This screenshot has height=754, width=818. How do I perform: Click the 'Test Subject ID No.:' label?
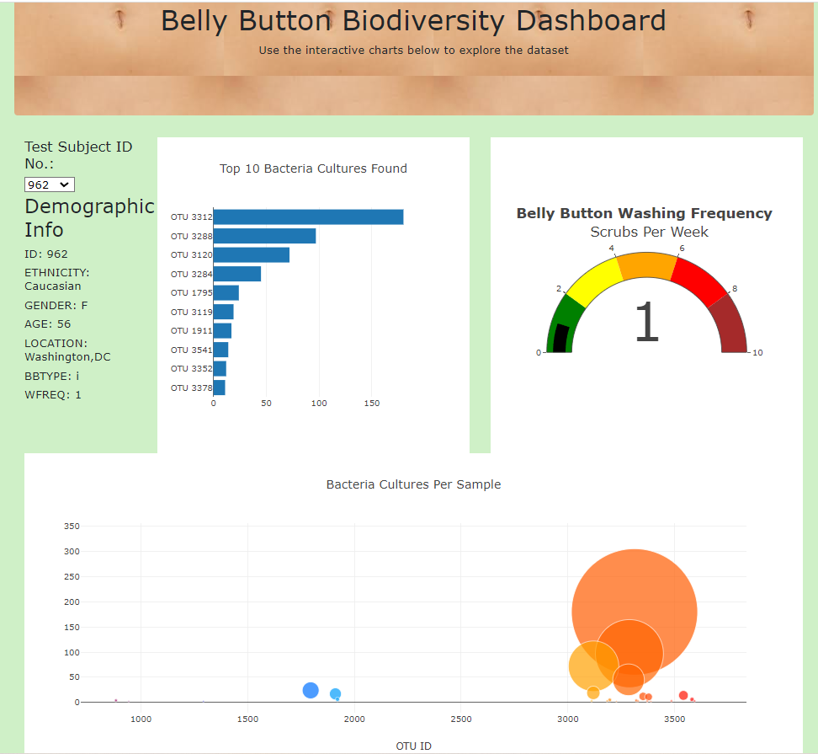point(78,155)
